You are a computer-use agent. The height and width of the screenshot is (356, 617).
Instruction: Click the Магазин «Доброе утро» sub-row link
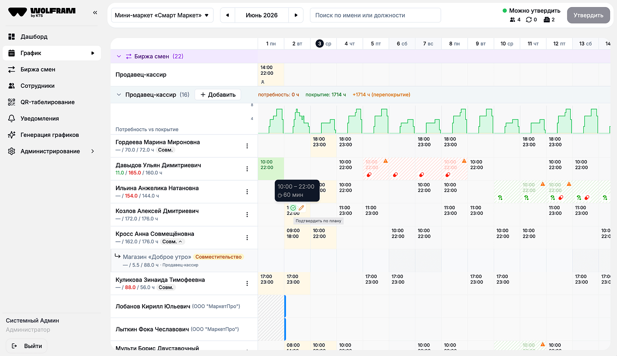point(157,257)
